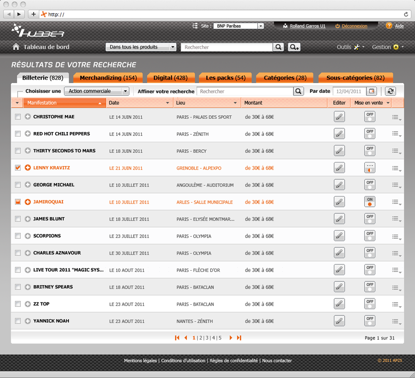Open the Outils menu
The image size is (415, 378).
point(351,47)
